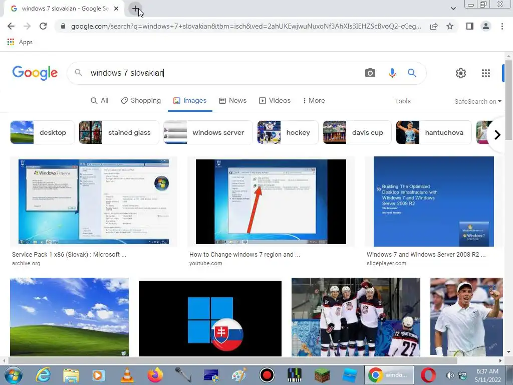Select the Images tab
Viewport: 513px width, 385px height.
click(190, 100)
